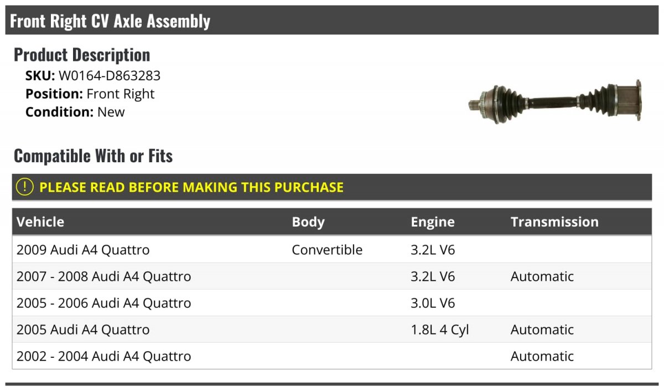Image resolution: width=664 pixels, height=391 pixels.
Task: Click the SKU number W0164-D863283
Action: 110,76
